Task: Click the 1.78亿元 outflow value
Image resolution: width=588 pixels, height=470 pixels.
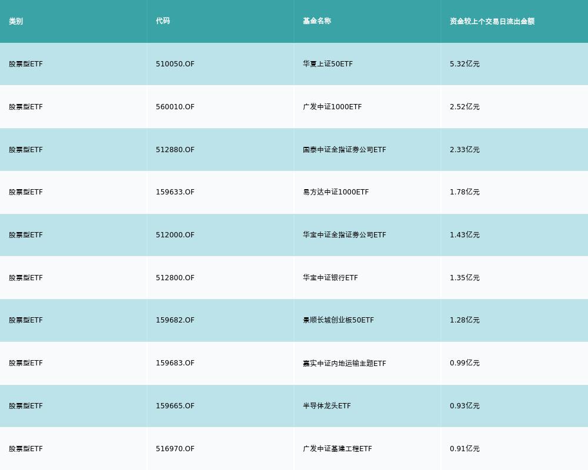Action: 465,192
